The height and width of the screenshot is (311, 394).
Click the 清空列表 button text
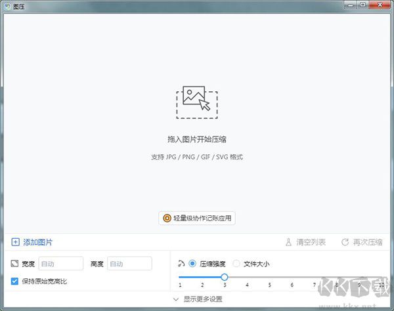coord(311,242)
